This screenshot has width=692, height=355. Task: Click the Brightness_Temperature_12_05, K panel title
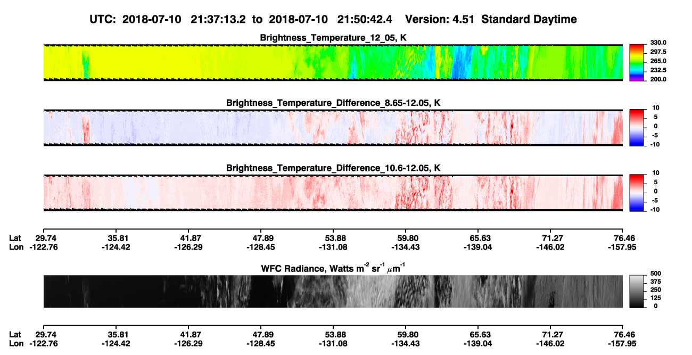(x=333, y=38)
